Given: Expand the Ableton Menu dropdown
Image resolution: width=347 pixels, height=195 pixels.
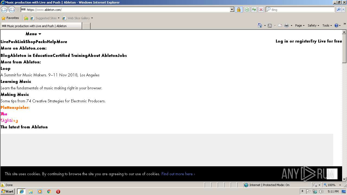Looking at the screenshot, I should pyautogui.click(x=33, y=34).
